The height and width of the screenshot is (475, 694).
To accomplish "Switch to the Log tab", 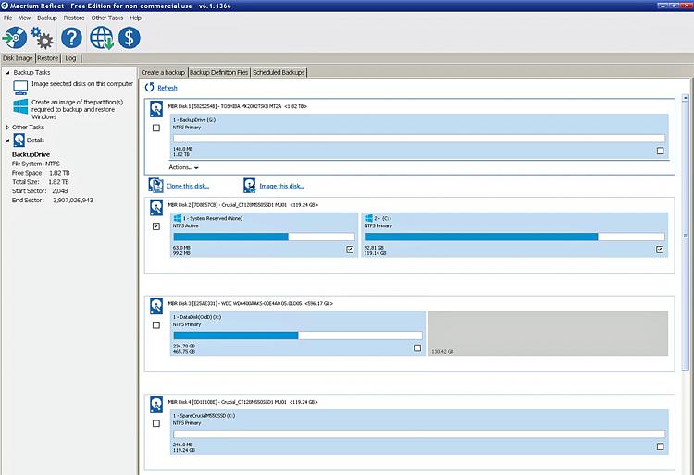I will click(x=71, y=58).
